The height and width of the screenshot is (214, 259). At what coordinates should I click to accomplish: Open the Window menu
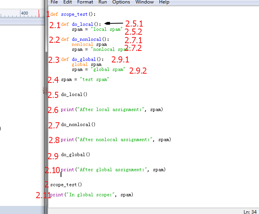click(144, 2)
